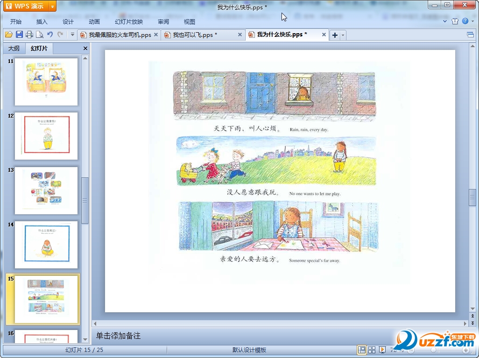Click the horizontal scroll right arrow
This screenshot has width=479, height=358.
[465, 323]
